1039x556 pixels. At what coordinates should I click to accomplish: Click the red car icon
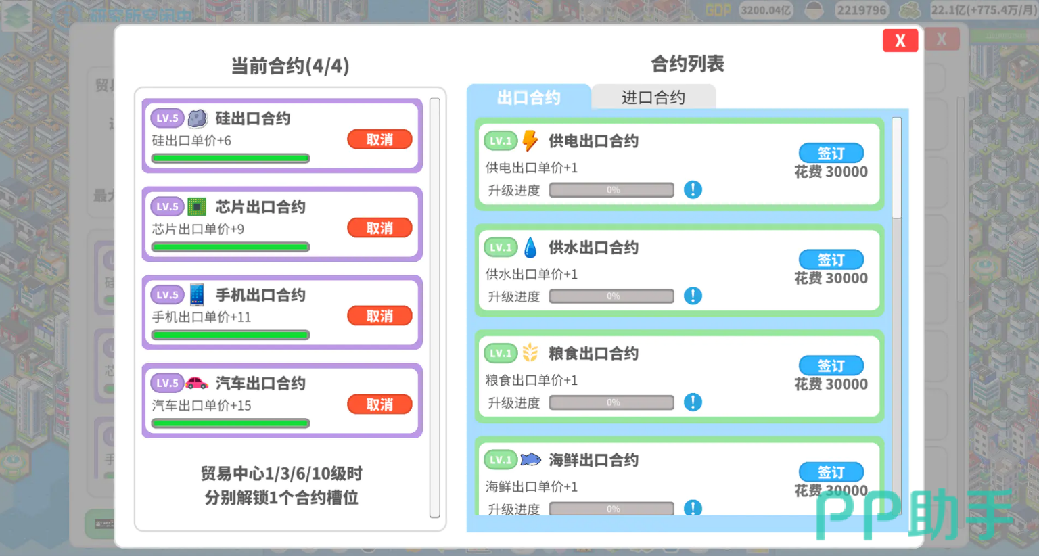[x=197, y=383]
